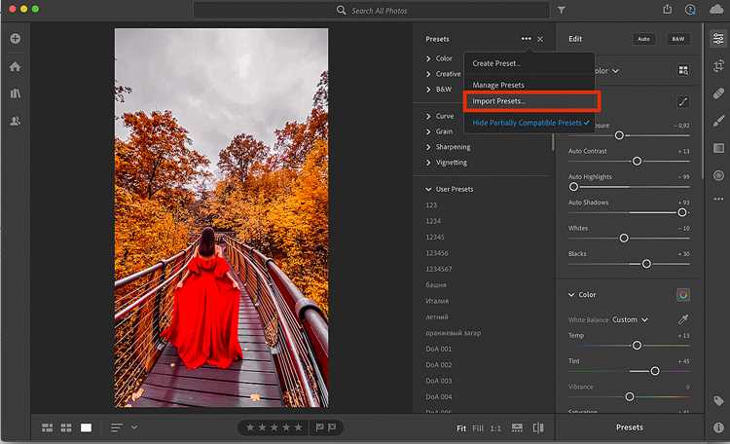Close the Presets panel
The height and width of the screenshot is (444, 730).
(x=540, y=39)
